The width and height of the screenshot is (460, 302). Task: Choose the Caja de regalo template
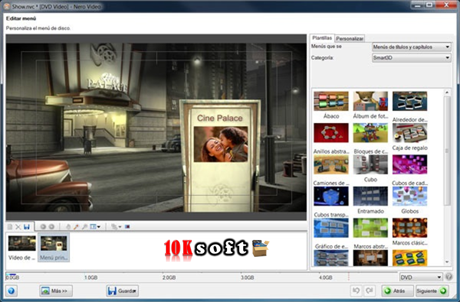(x=409, y=133)
